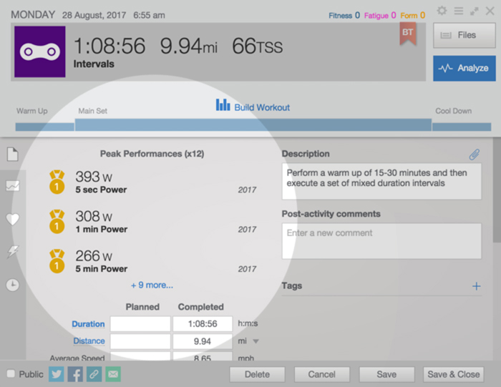Open the clock icon in sidebar
The height and width of the screenshot is (387, 501).
(13, 285)
